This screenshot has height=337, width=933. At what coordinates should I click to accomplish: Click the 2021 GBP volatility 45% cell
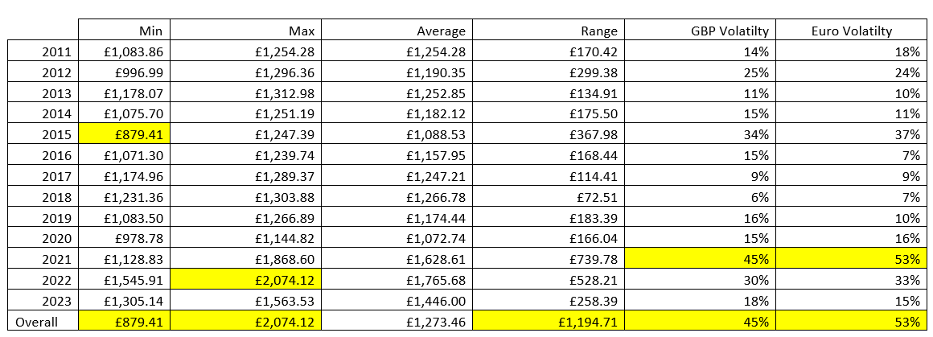[699, 259]
